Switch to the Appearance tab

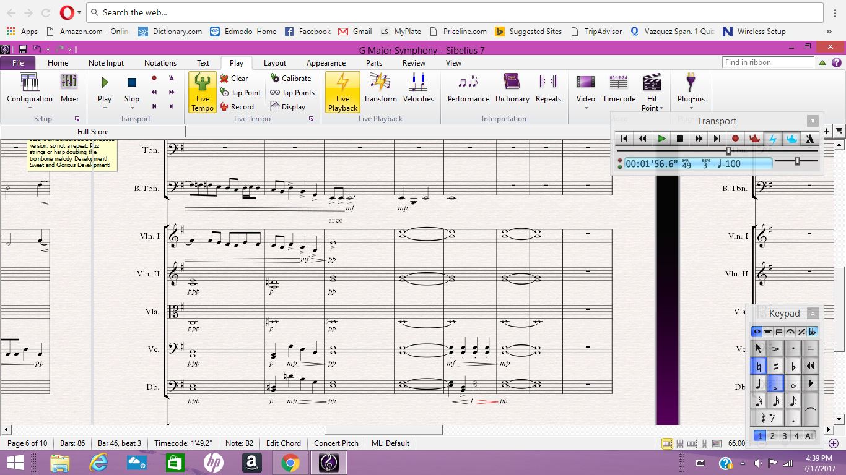coord(326,62)
